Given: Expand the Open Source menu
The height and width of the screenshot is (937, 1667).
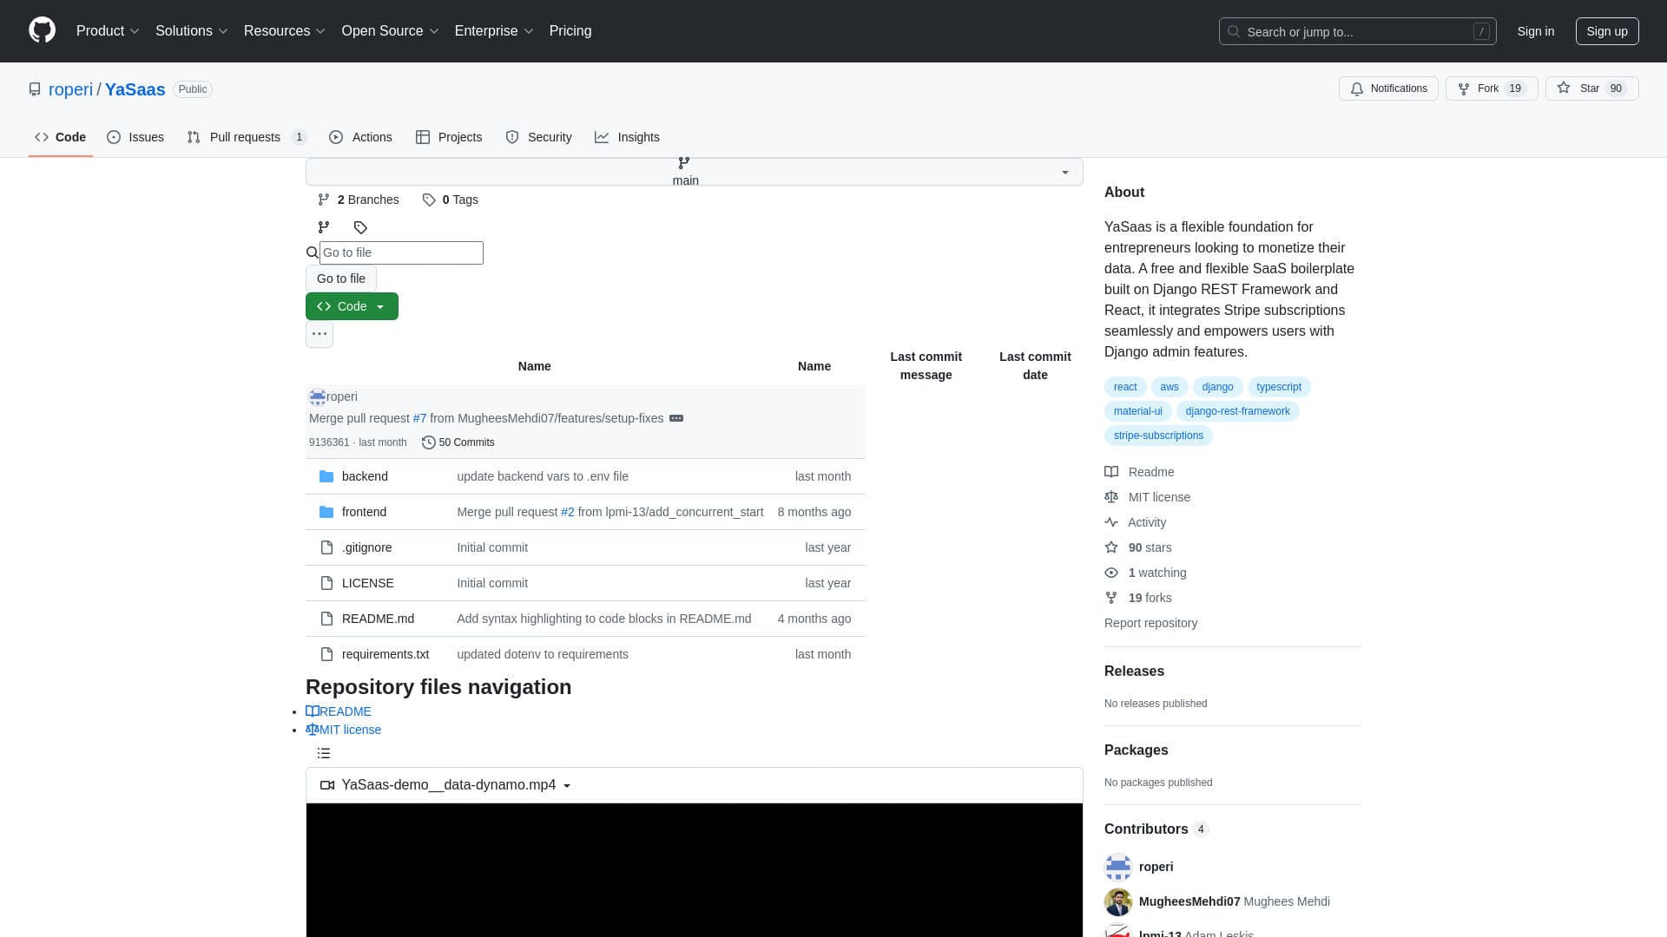Looking at the screenshot, I should coord(390,30).
